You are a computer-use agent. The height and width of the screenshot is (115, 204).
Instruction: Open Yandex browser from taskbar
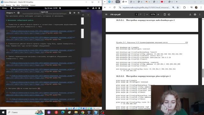tap(56, 112)
